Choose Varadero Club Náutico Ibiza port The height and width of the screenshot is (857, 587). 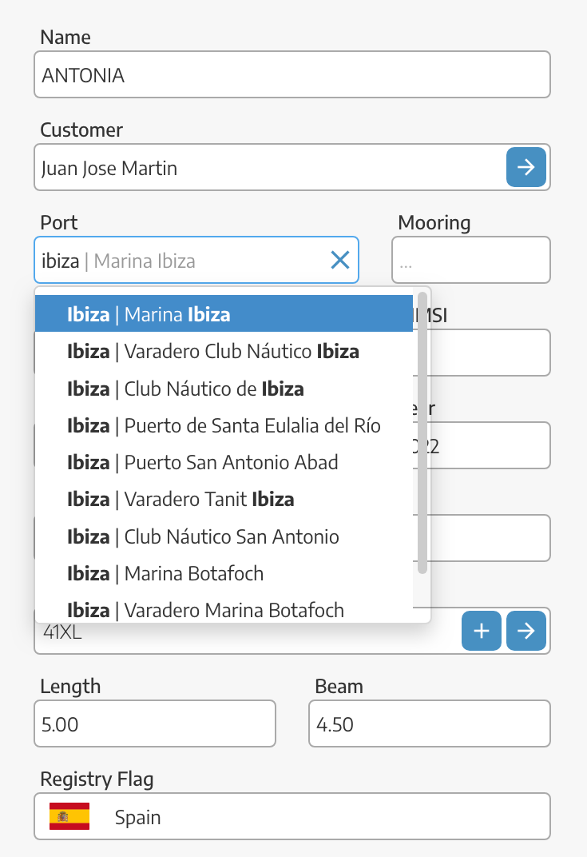click(224, 351)
